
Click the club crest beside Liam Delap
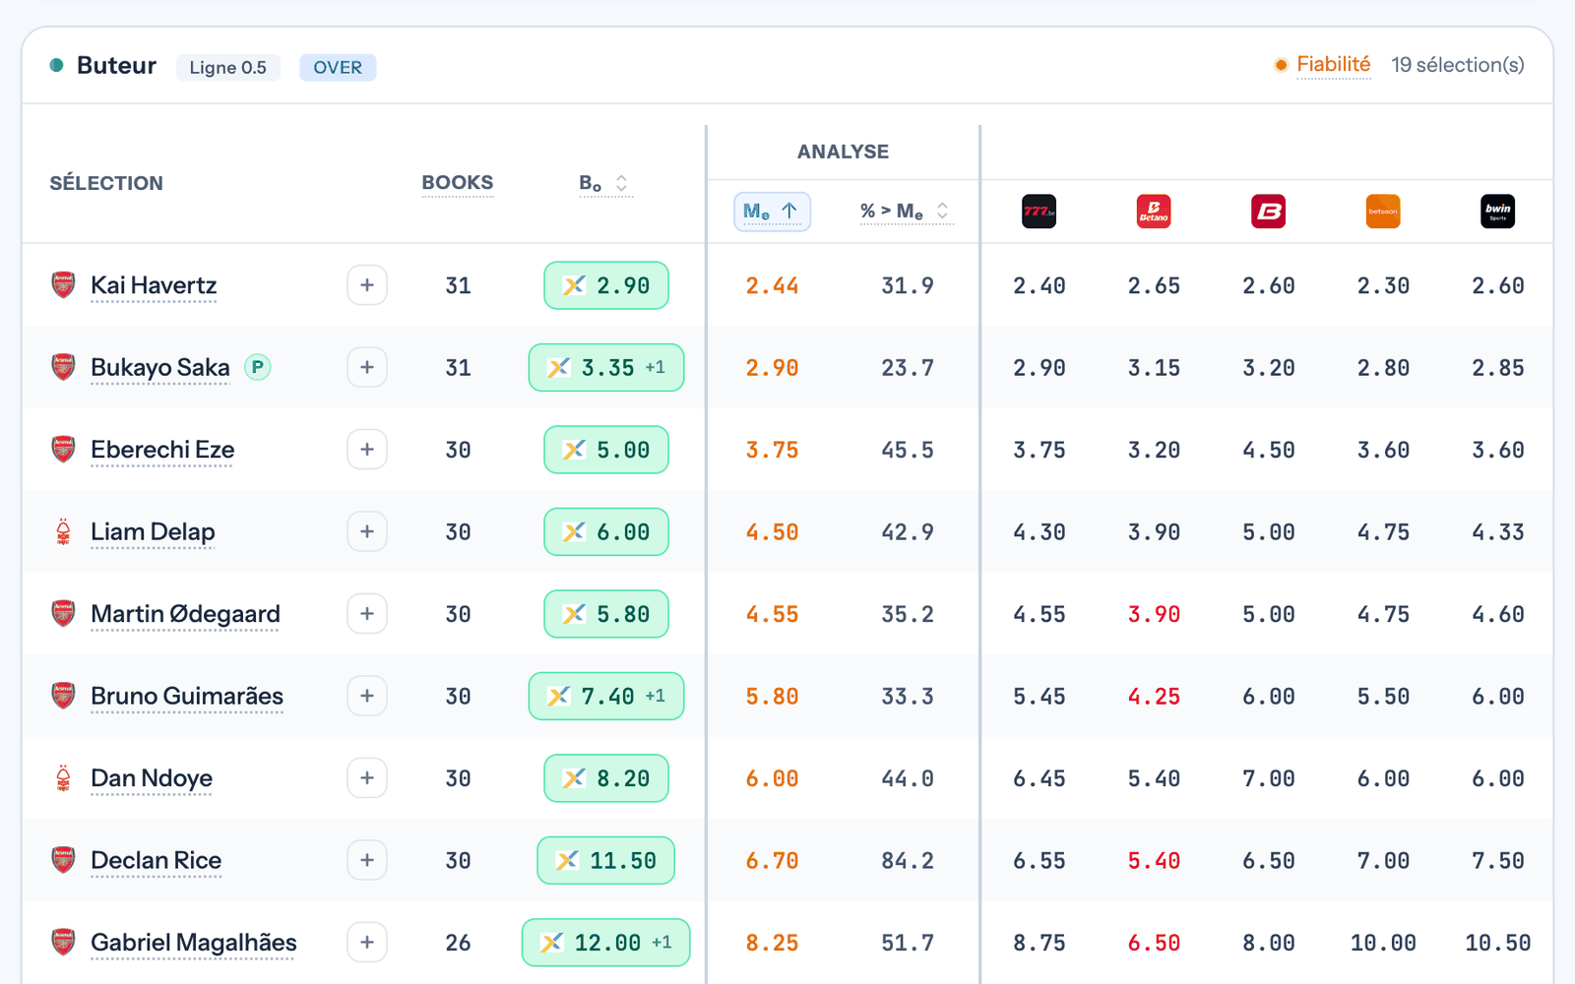(x=63, y=531)
